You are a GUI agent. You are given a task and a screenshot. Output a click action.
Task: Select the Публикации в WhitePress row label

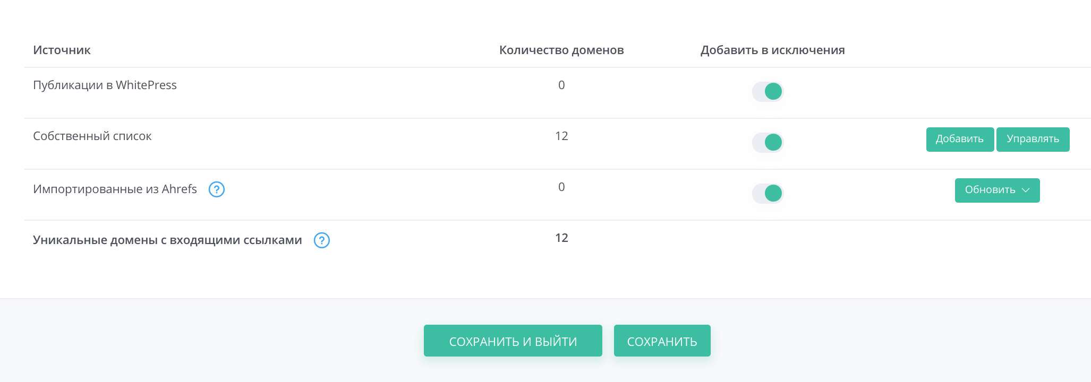[x=105, y=85]
